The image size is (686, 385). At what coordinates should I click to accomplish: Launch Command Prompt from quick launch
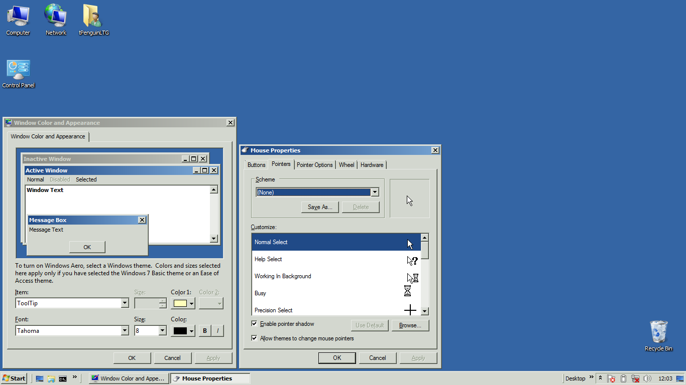63,378
